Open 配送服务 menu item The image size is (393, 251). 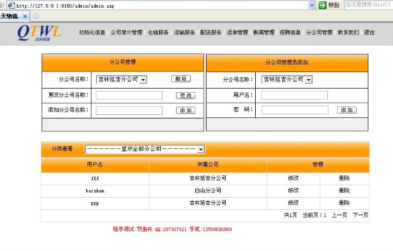[x=211, y=32]
